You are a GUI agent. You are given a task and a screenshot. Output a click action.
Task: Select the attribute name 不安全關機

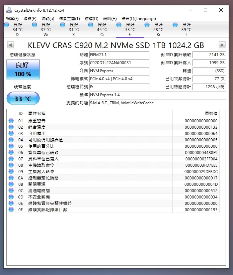39,197
